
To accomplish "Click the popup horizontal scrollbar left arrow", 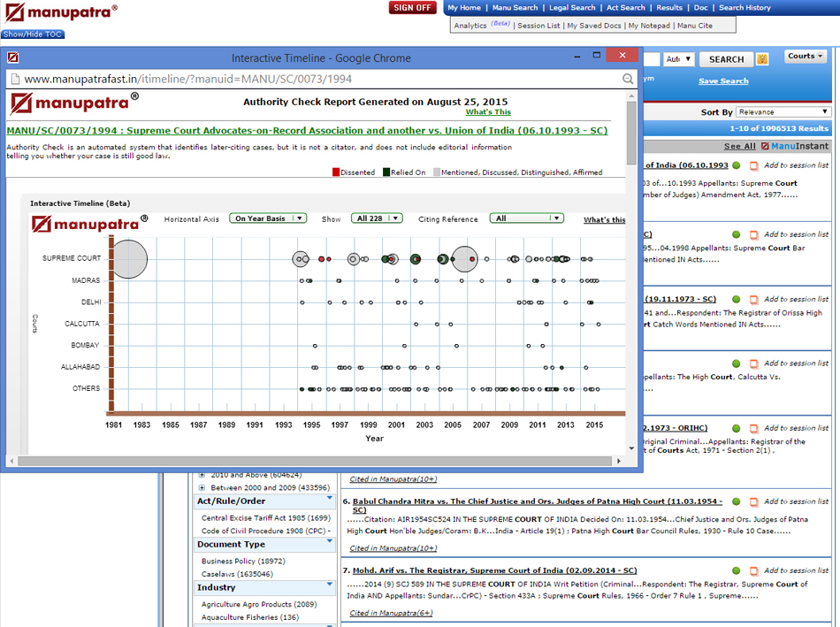I will click(11, 461).
